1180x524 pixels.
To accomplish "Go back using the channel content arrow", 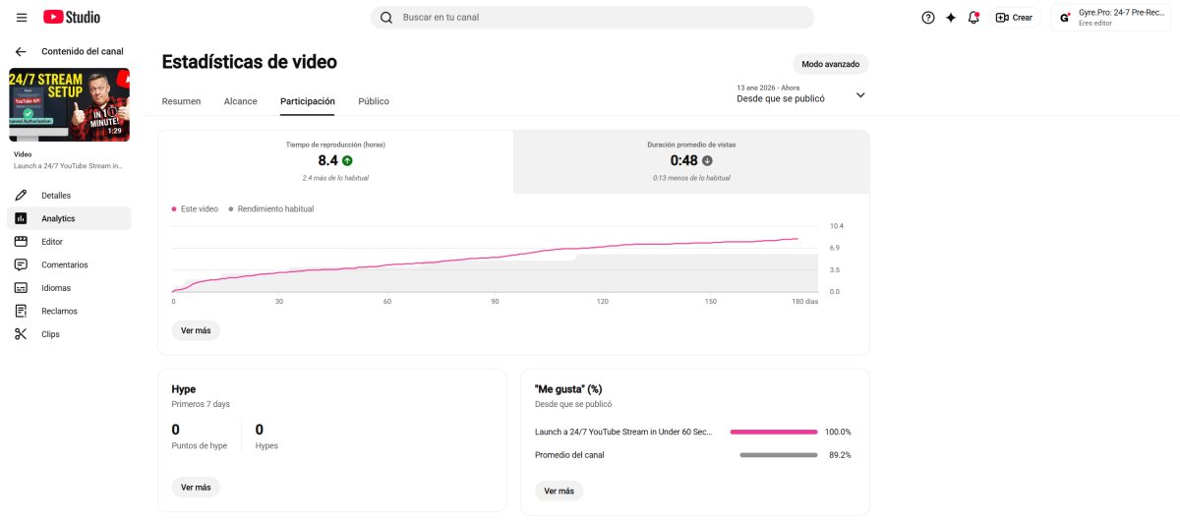I will 21,51.
